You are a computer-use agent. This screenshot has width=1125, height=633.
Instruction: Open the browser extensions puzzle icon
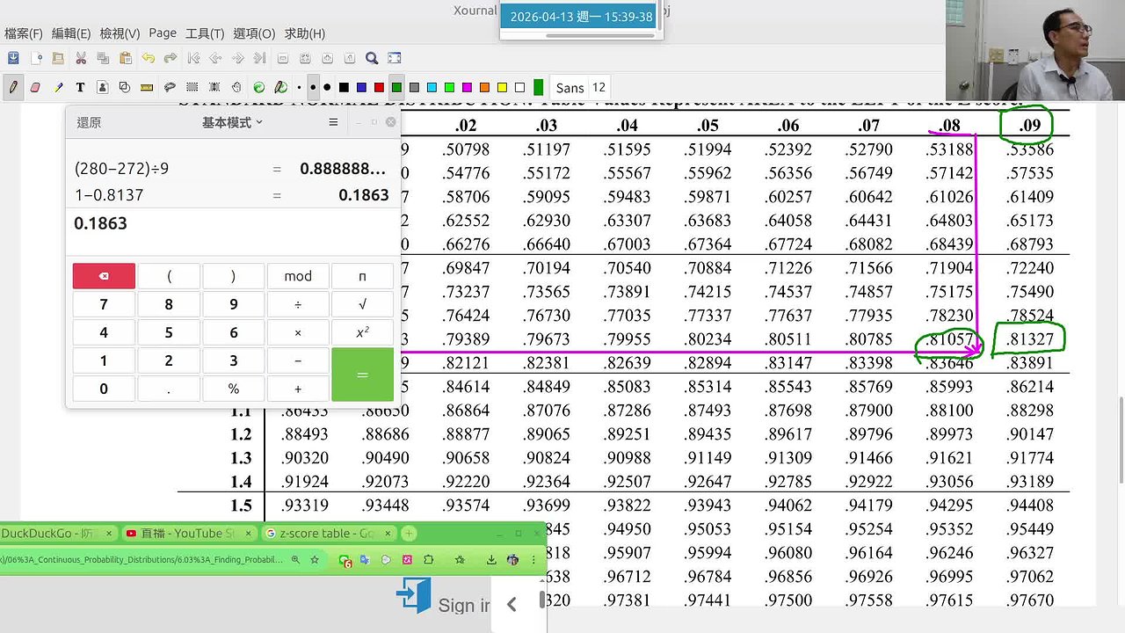[428, 559]
